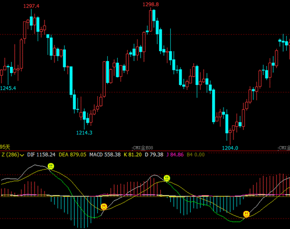The image size is (290, 229).
Task: Click the D 79.38 indicator value
Action: pyautogui.click(x=154, y=154)
